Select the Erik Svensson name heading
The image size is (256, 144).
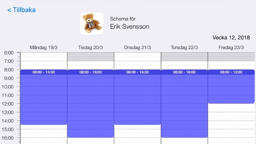pos(130,27)
